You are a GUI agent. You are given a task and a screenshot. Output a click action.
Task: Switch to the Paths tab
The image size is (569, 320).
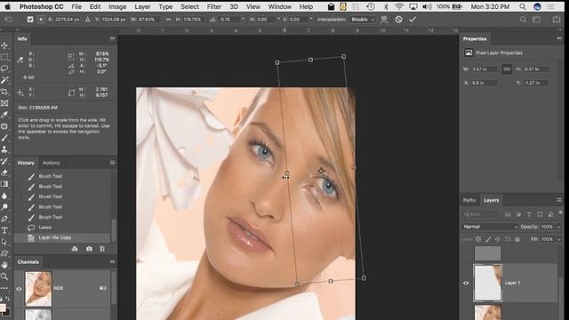point(469,200)
